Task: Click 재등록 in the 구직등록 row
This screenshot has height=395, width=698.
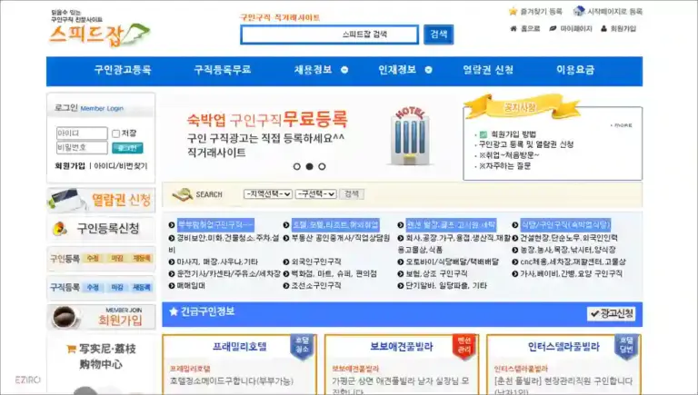Action: tap(142, 287)
